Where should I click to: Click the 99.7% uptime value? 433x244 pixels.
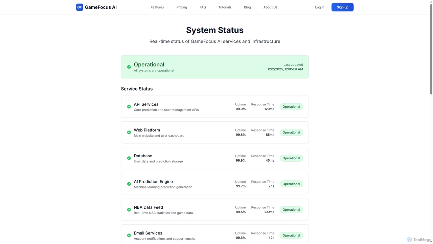241,186
